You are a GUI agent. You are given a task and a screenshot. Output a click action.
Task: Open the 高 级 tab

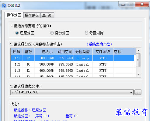[47, 15]
